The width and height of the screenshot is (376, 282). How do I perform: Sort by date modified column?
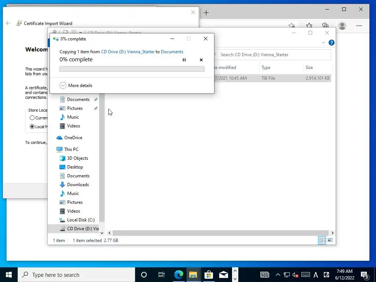click(x=225, y=68)
